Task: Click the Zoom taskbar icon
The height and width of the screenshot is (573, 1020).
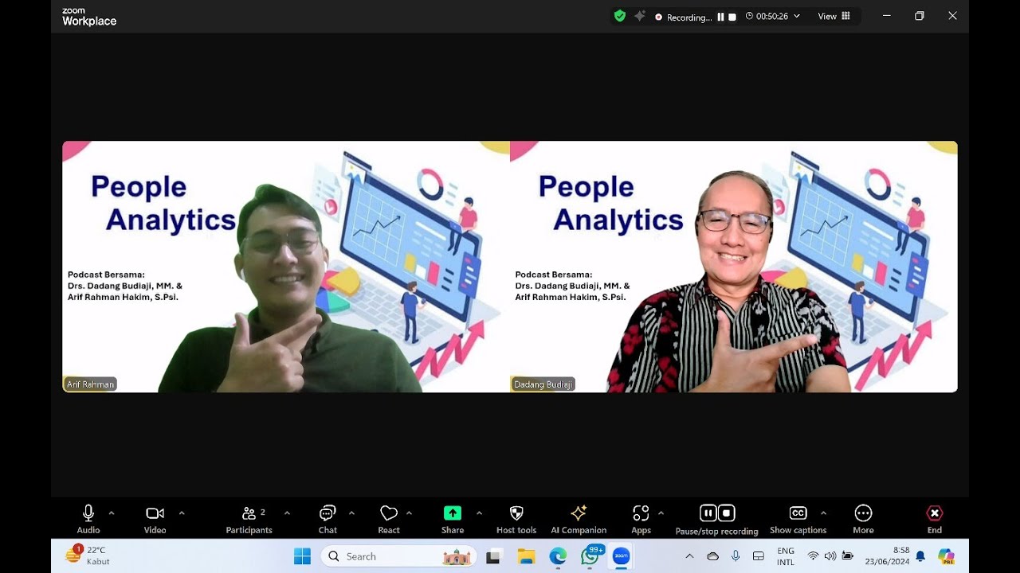Action: coord(622,556)
